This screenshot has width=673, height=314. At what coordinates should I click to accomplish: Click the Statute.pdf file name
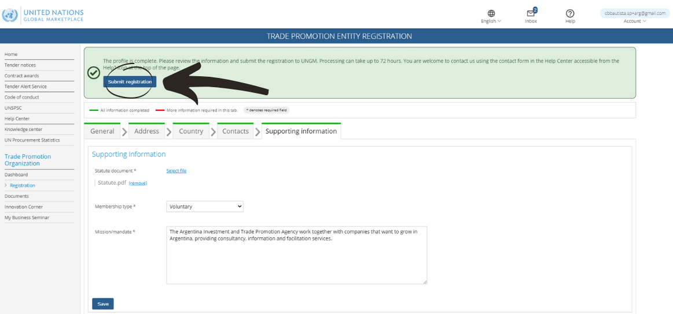pyautogui.click(x=112, y=182)
